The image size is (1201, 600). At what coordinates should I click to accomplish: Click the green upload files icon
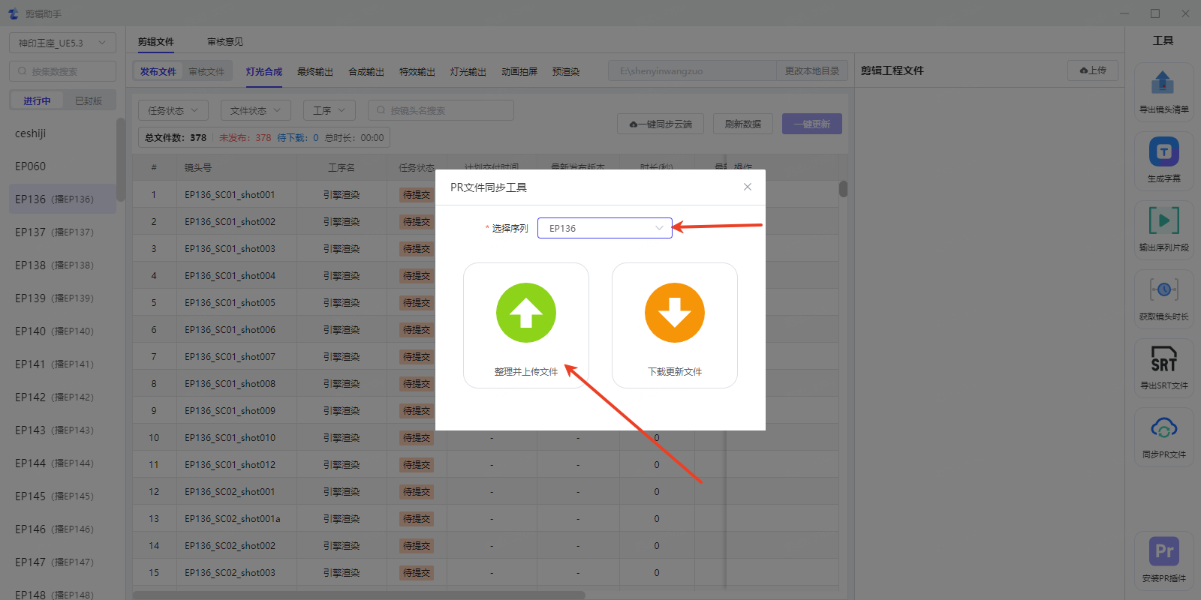(525, 313)
